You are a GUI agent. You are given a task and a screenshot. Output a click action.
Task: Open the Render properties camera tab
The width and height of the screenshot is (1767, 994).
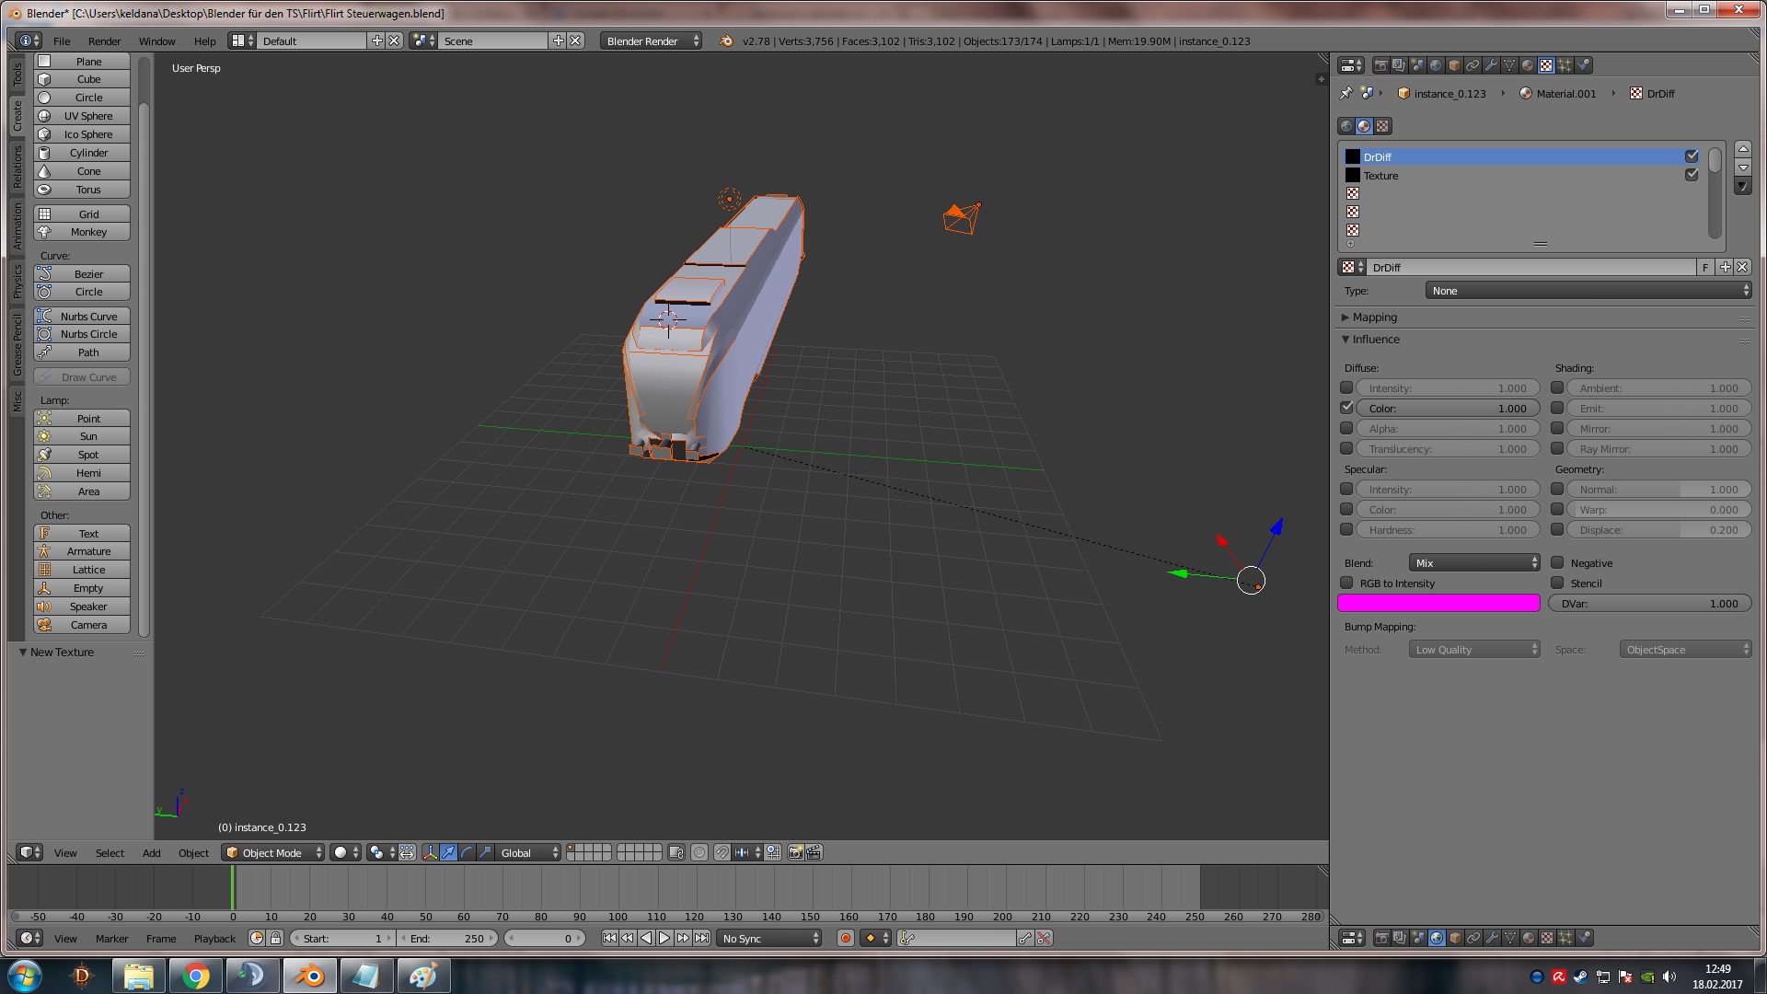[x=1380, y=65]
